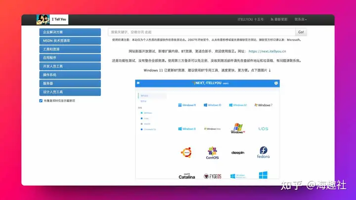The height and width of the screenshot is (200, 356).
Task: Open the 最新更新 nav item
Action: tap(279, 20)
